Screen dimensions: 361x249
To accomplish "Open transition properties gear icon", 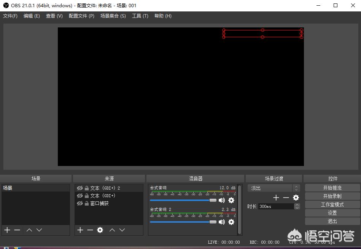I will pyautogui.click(x=296, y=197).
